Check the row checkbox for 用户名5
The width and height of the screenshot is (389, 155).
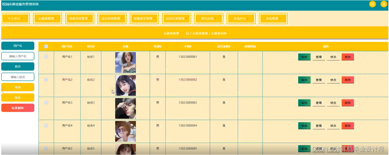pyautogui.click(x=46, y=148)
